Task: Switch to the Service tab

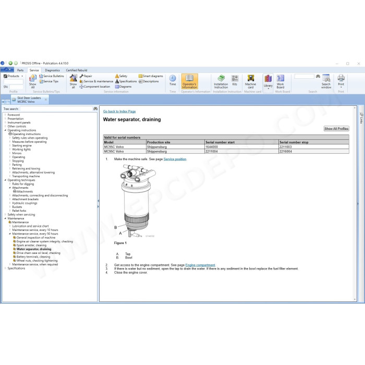Action: (34, 70)
